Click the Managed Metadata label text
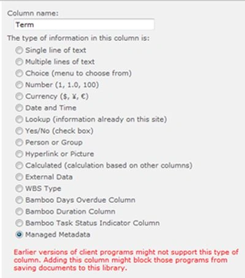 pyautogui.click(x=58, y=235)
